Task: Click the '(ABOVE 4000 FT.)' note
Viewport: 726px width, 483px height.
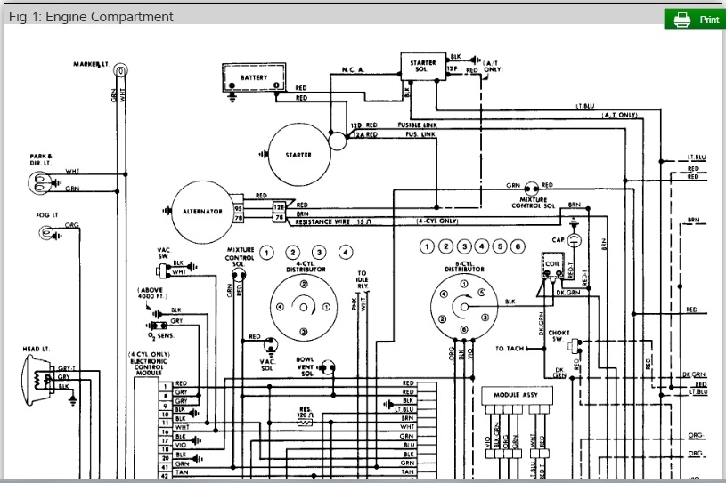Action: (x=151, y=293)
